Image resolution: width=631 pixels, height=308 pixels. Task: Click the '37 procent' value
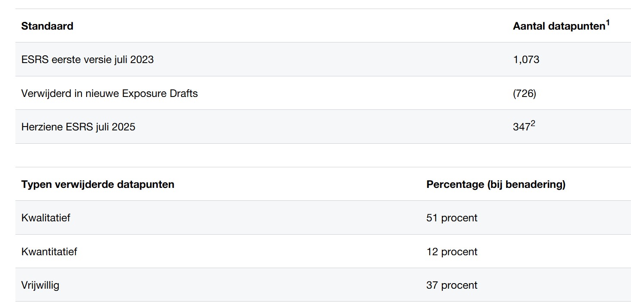click(452, 285)
